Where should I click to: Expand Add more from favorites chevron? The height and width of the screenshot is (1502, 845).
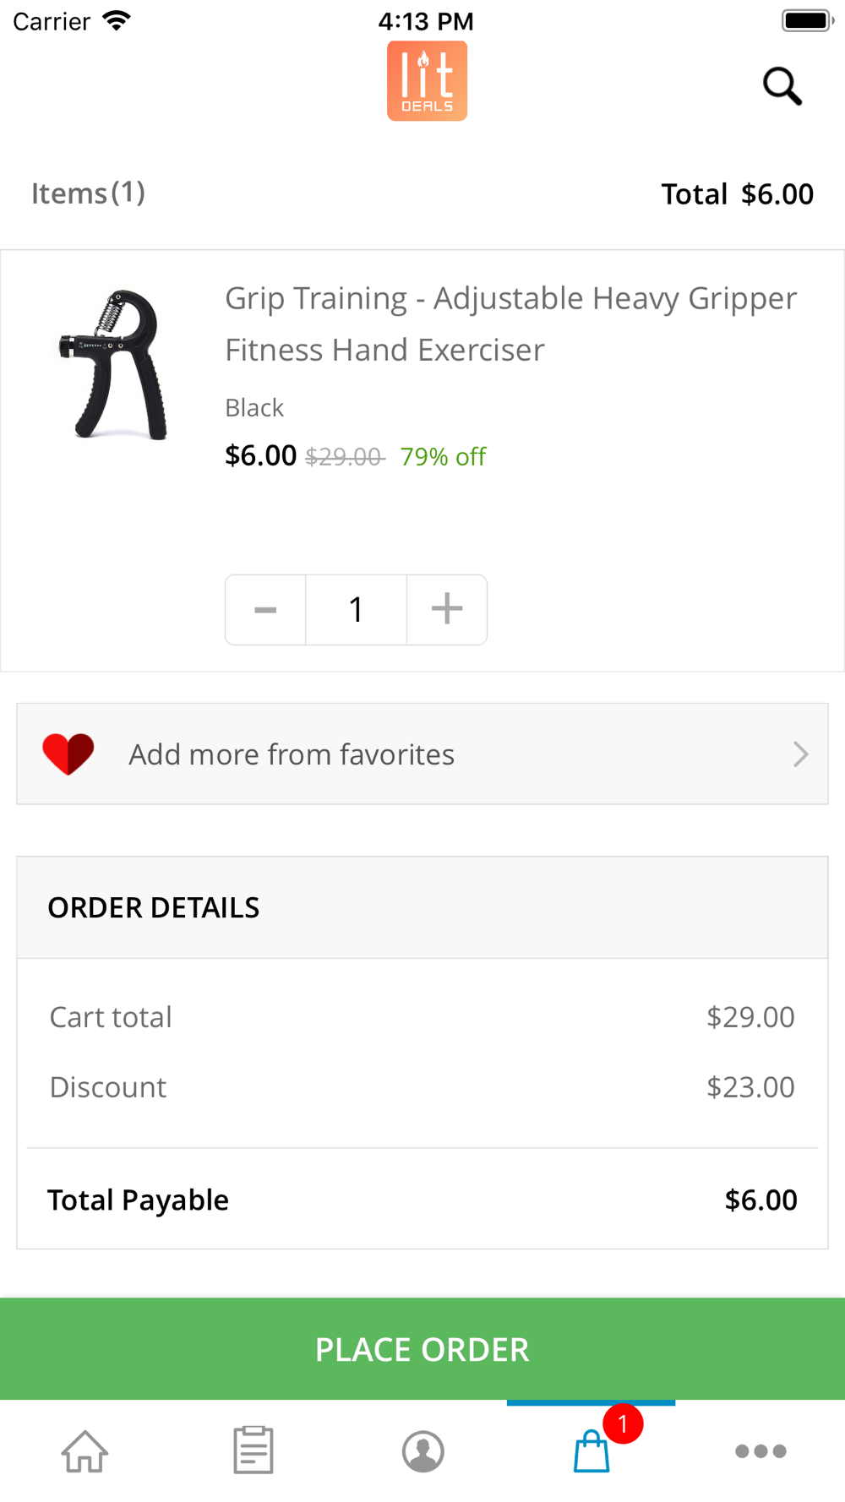tap(800, 754)
